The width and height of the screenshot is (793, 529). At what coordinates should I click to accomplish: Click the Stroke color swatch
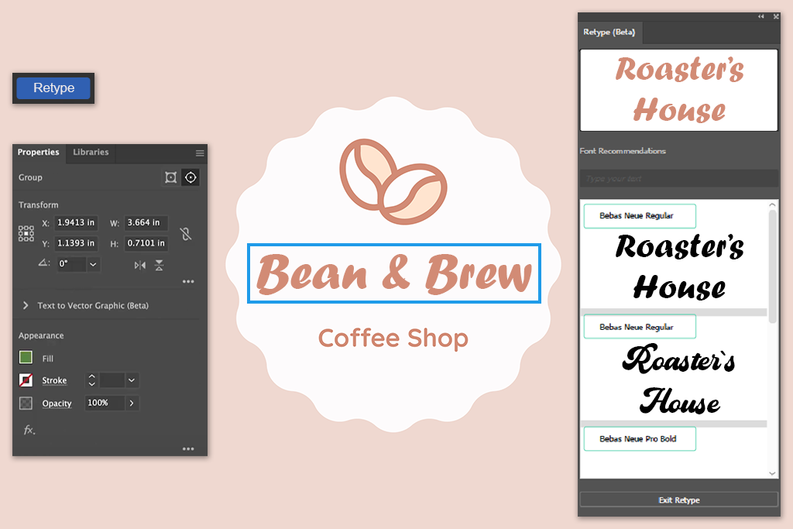(26, 380)
